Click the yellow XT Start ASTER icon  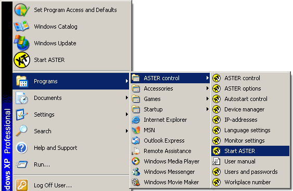pyautogui.click(x=22, y=60)
